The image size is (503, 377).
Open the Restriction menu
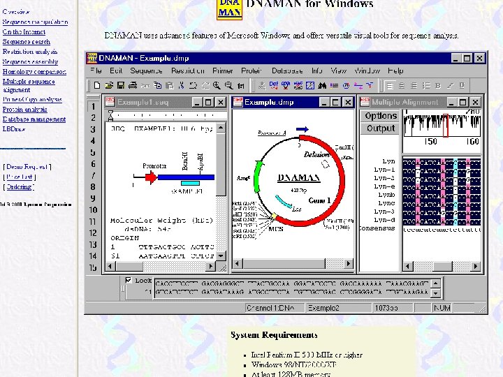tap(188, 71)
